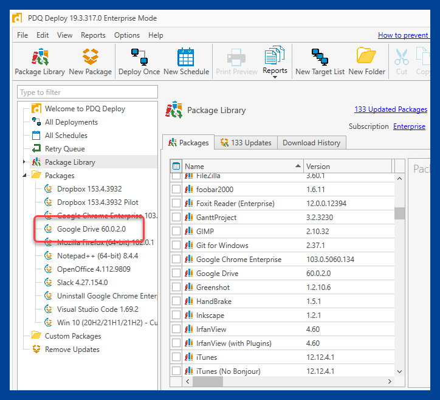This screenshot has width=440, height=400.
Task: Click the 133 Updated Packages link
Action: point(391,109)
